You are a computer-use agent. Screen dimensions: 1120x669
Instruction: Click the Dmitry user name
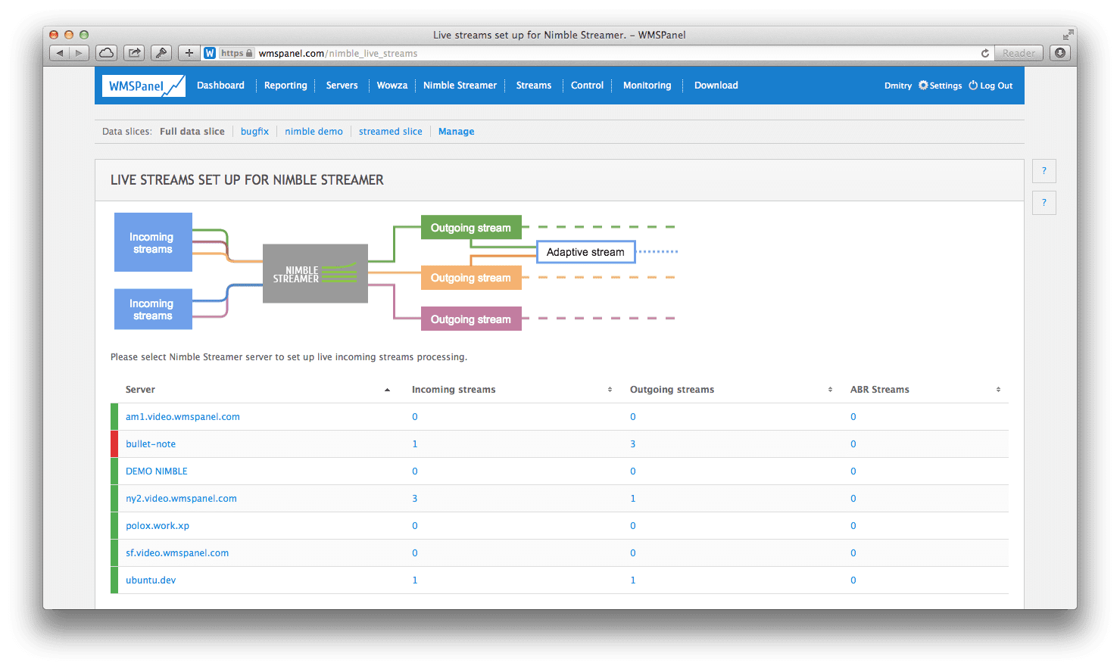[x=898, y=86]
